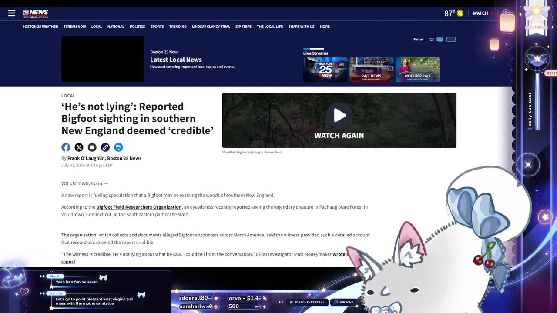Click the LOCAL category label above headline
This screenshot has width=557, height=313.
tap(68, 96)
